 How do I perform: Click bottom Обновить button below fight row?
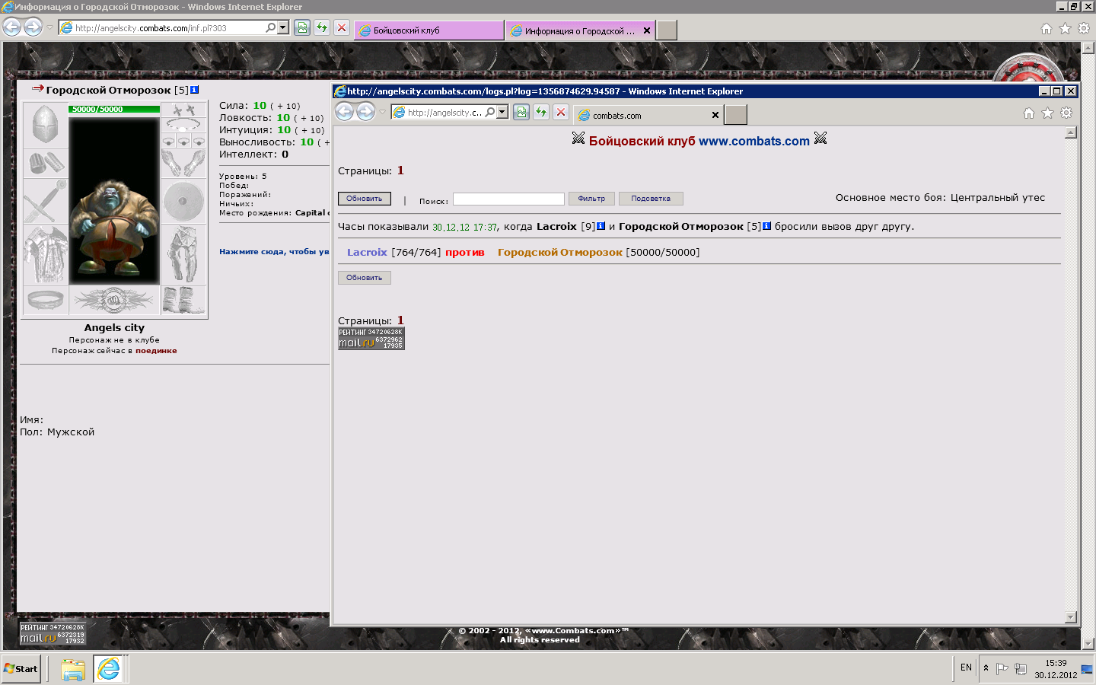tap(365, 278)
